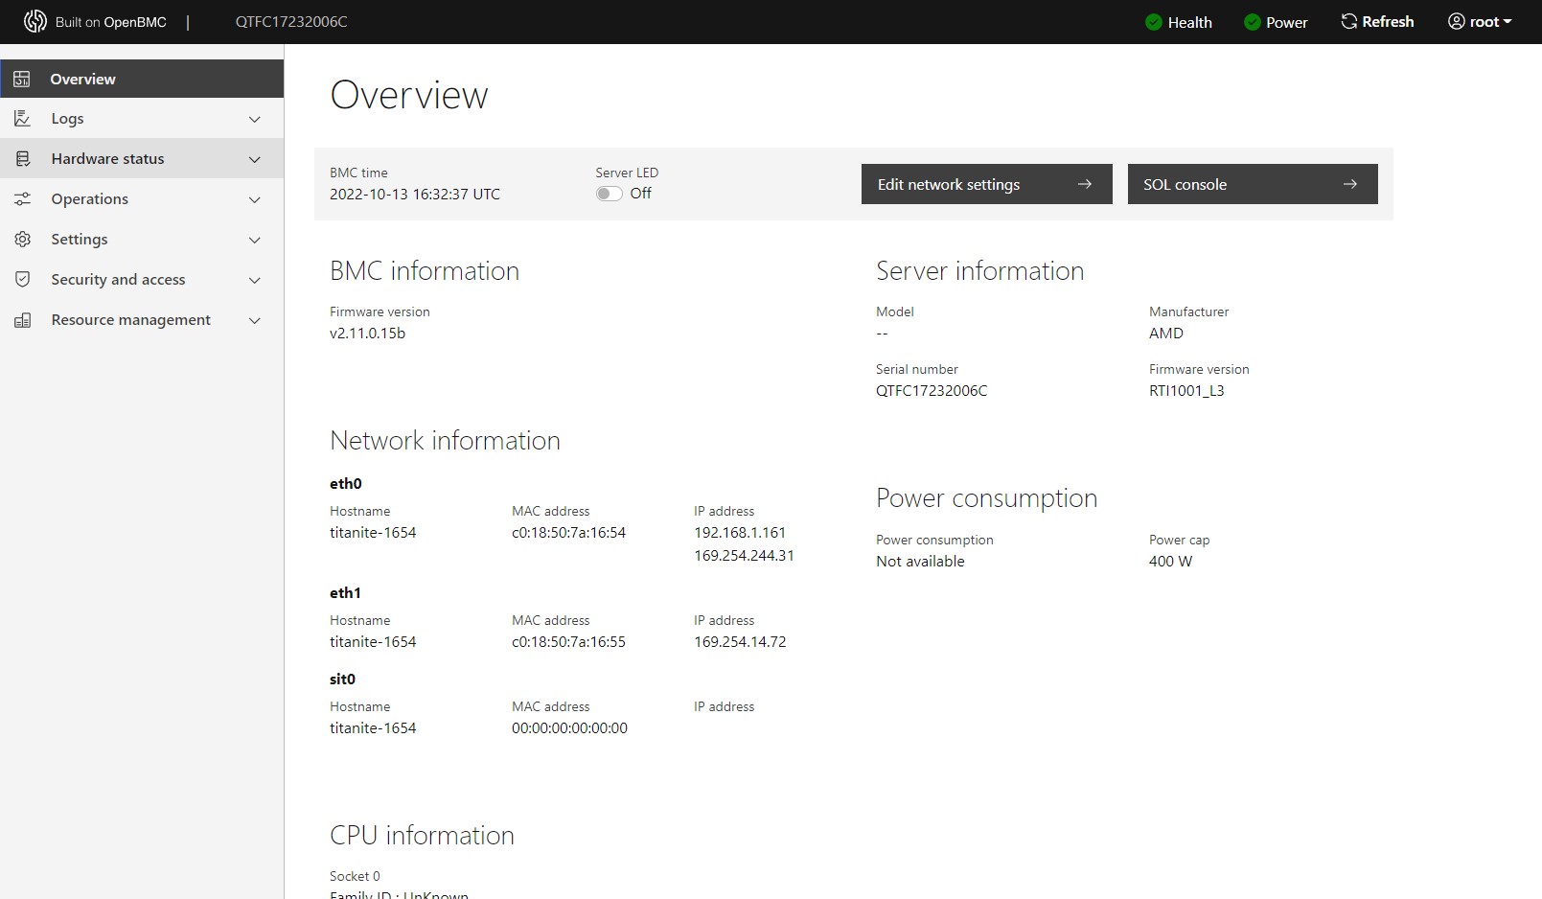Expand Security and access chevron
Screen dimensions: 1542x899
(x=255, y=280)
